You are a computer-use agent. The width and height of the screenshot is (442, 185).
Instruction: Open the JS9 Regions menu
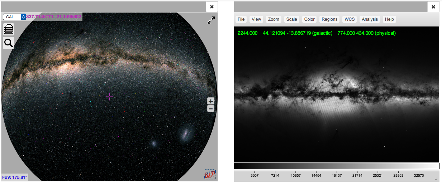329,19
